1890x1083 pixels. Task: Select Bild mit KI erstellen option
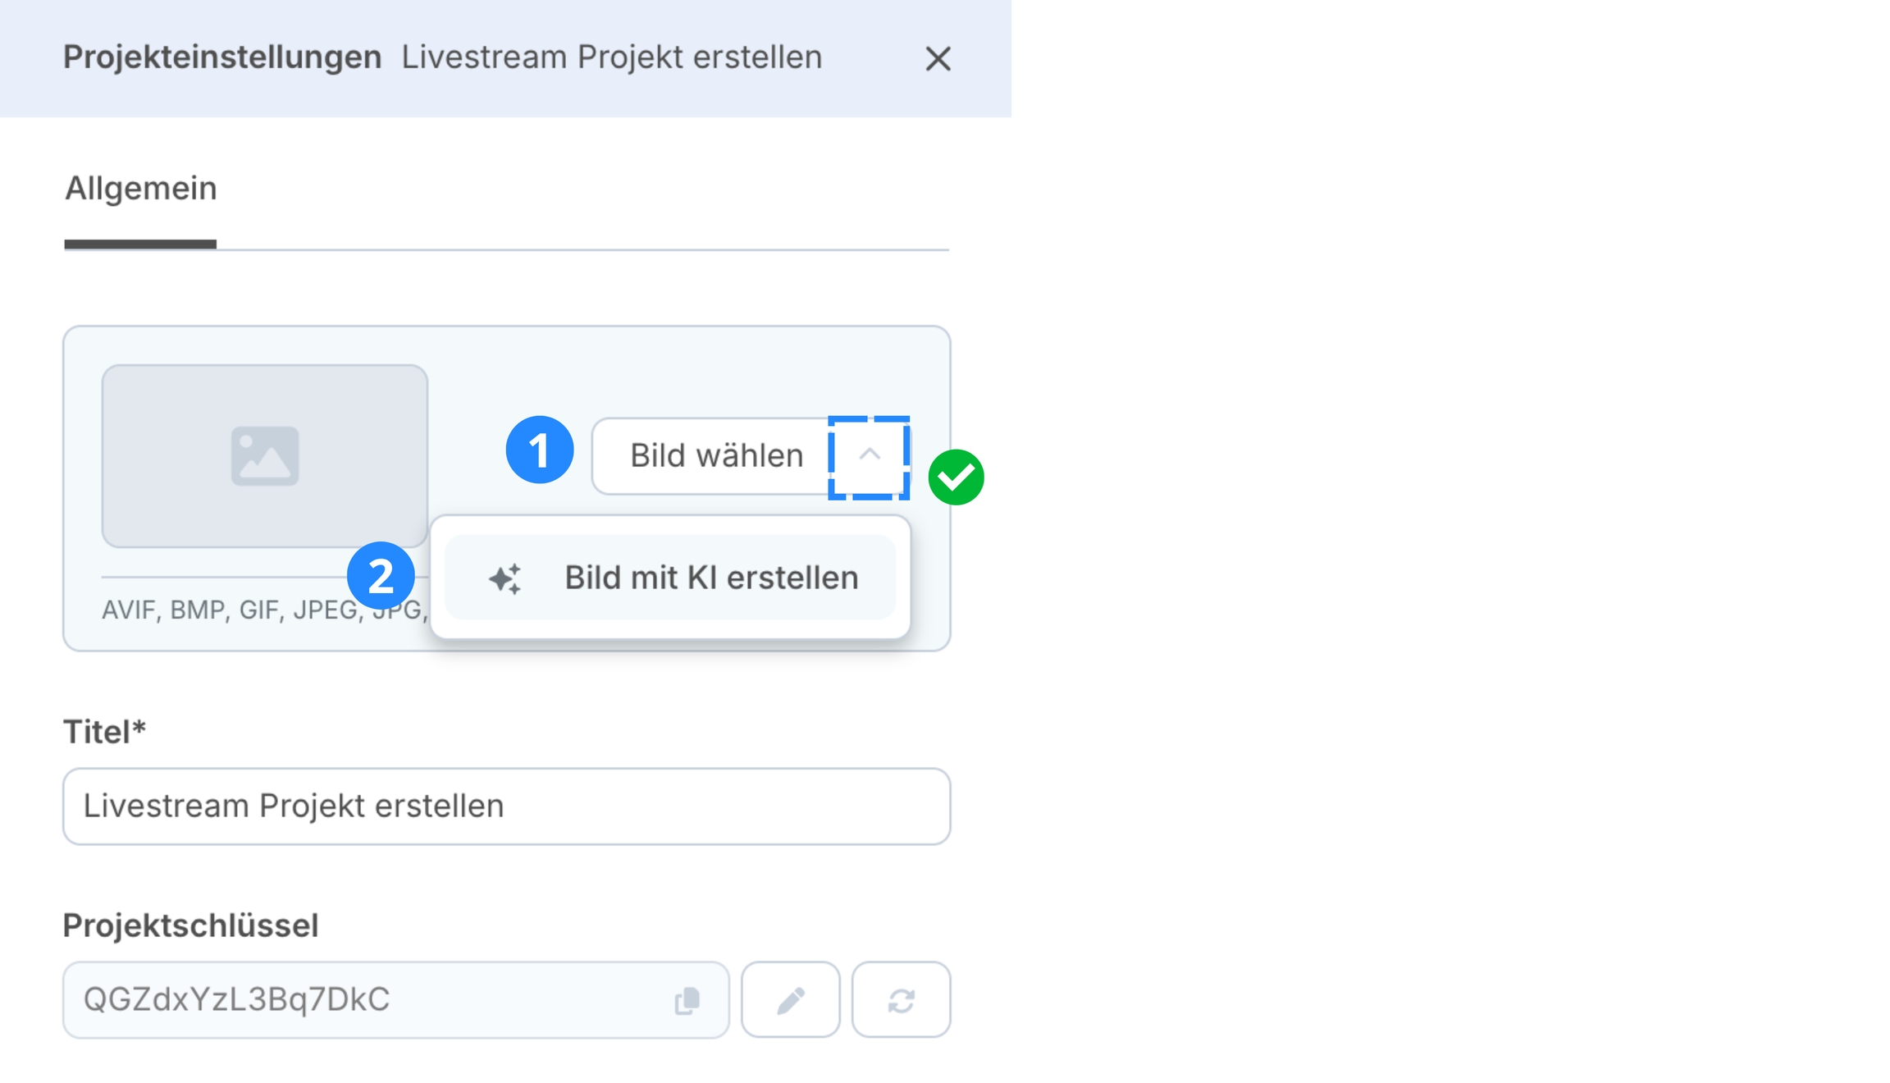coord(710,578)
